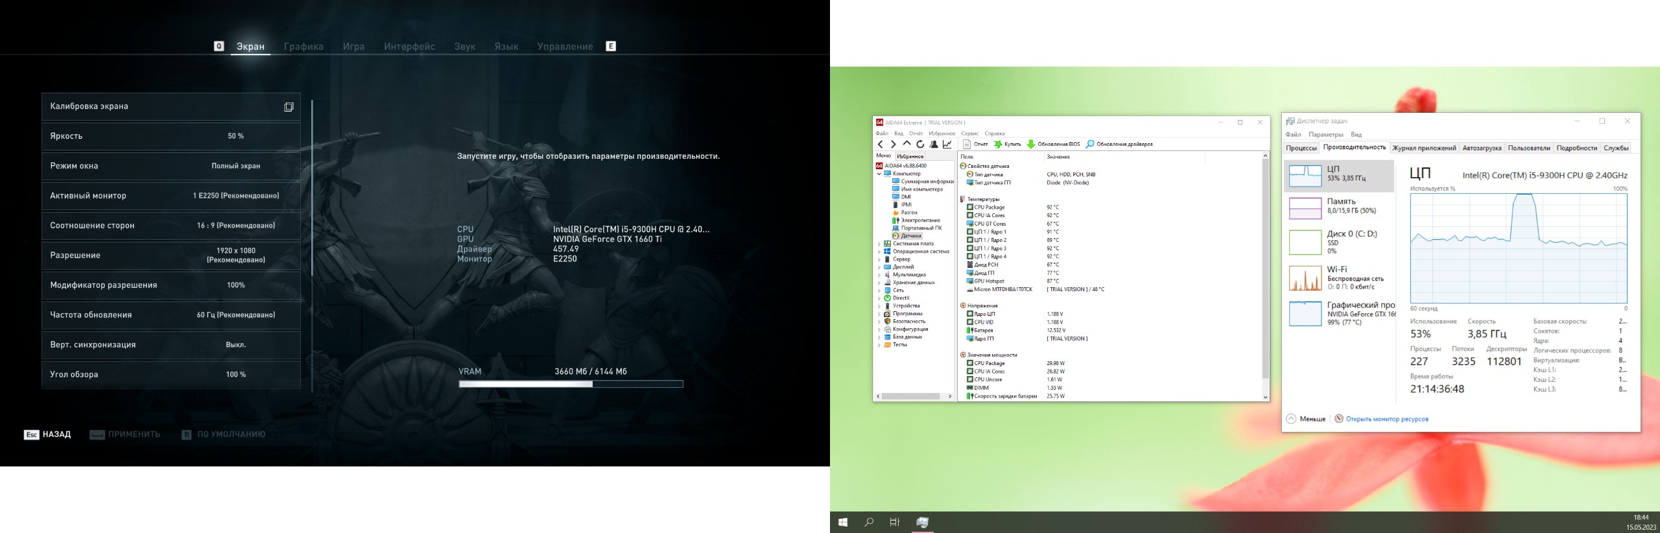Open Сервис menu in AIDA64
Viewport: 1660px width, 533px height.
969,134
